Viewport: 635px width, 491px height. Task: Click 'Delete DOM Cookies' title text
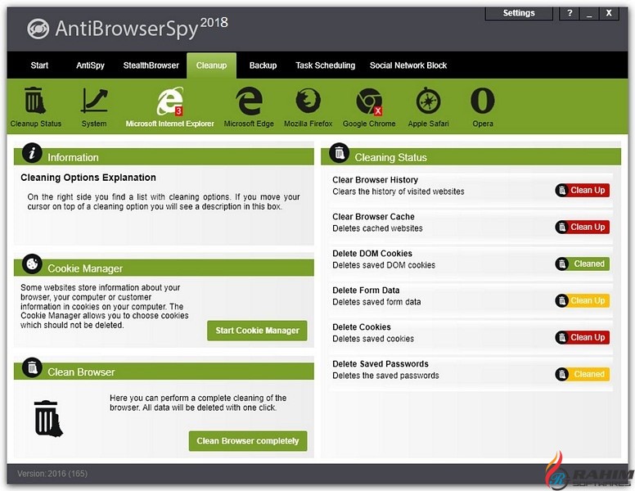372,254
